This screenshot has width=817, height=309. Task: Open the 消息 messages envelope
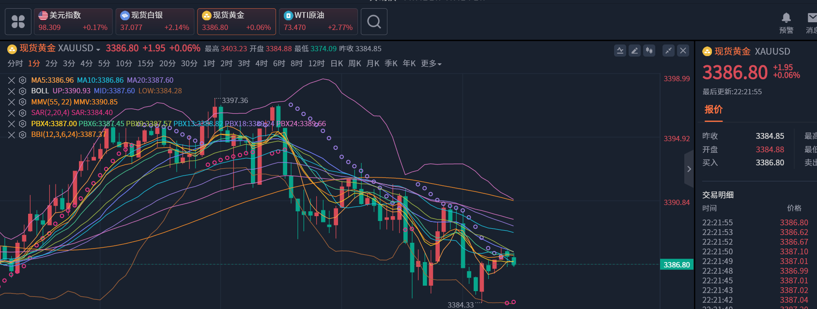pyautogui.click(x=812, y=23)
